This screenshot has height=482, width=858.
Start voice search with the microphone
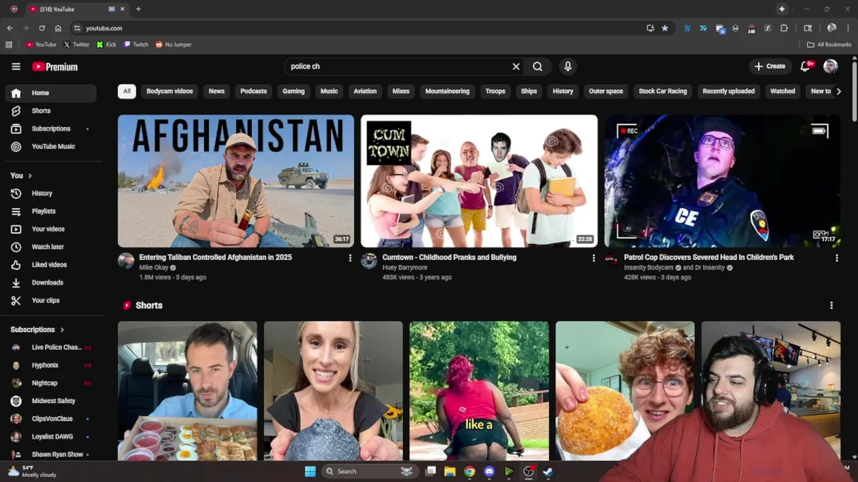pyautogui.click(x=568, y=66)
